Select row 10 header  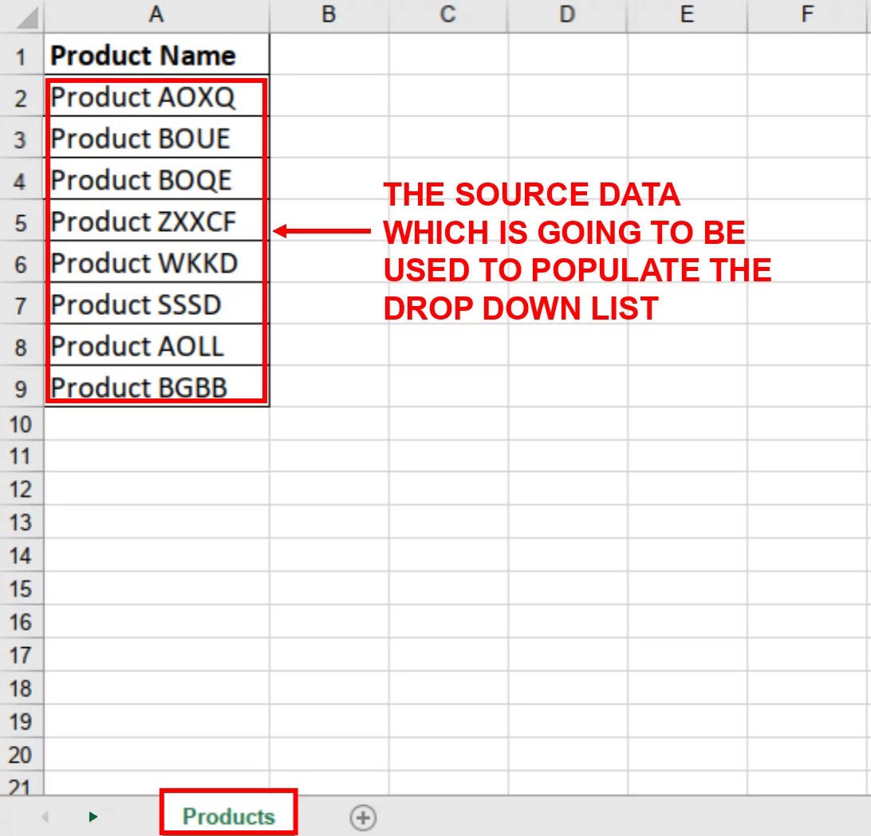(21, 424)
